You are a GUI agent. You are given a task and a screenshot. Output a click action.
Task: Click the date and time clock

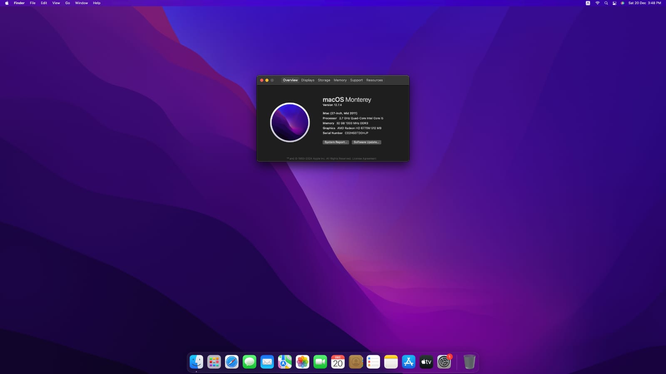(644, 3)
